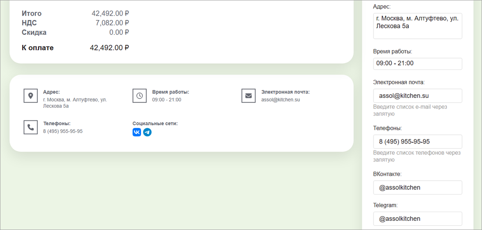Select the Telegram handle input
Viewport: 482px width, 230px height.
(x=417, y=219)
